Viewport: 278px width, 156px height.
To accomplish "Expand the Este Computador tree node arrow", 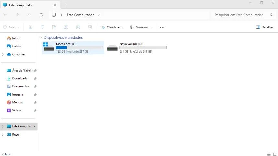I will pyautogui.click(x=3, y=126).
